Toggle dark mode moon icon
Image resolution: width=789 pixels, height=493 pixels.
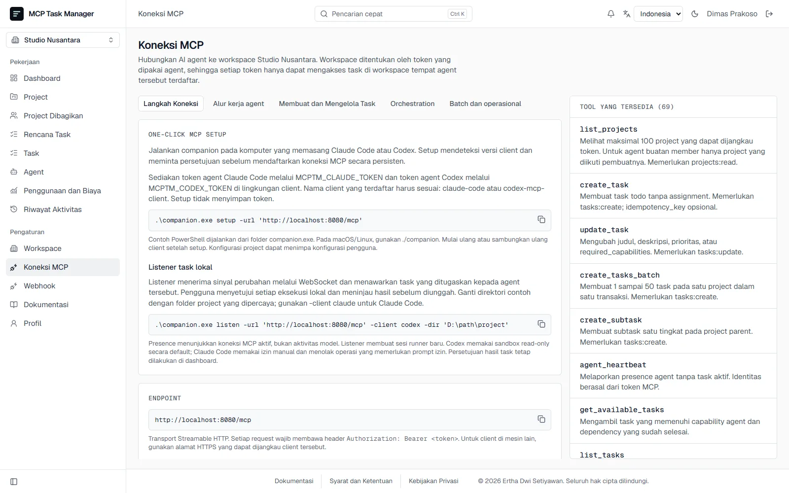pos(695,14)
